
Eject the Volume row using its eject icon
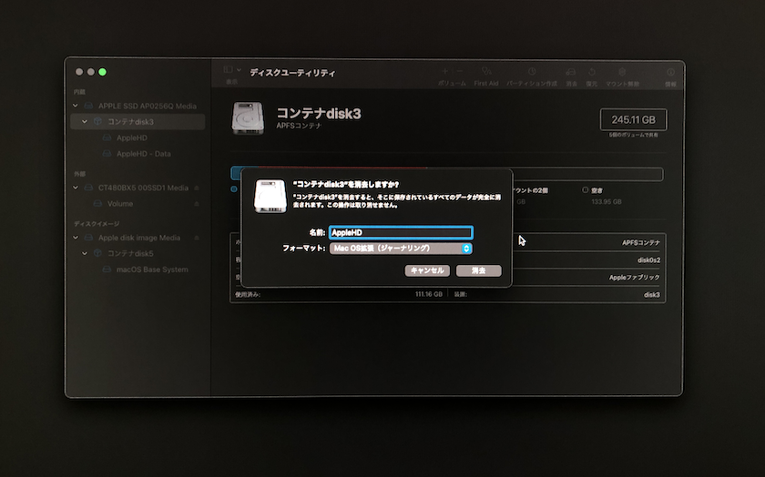(x=197, y=203)
